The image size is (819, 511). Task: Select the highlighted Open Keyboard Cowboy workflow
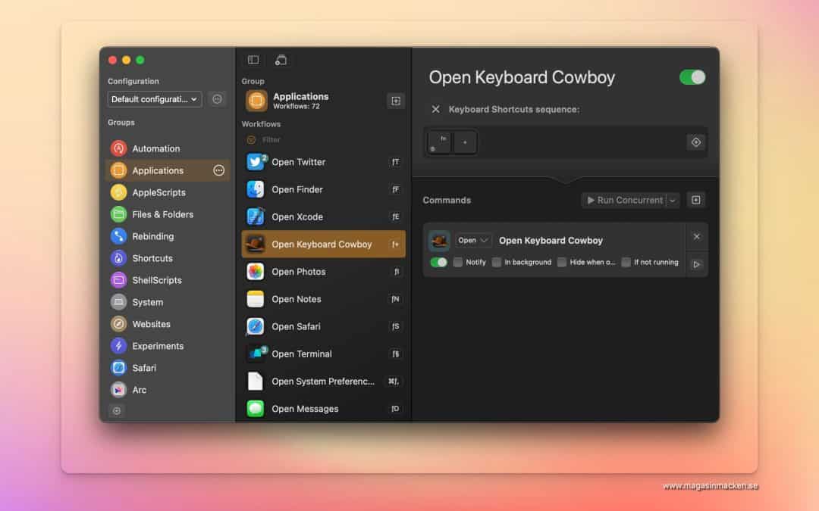pyautogui.click(x=323, y=244)
